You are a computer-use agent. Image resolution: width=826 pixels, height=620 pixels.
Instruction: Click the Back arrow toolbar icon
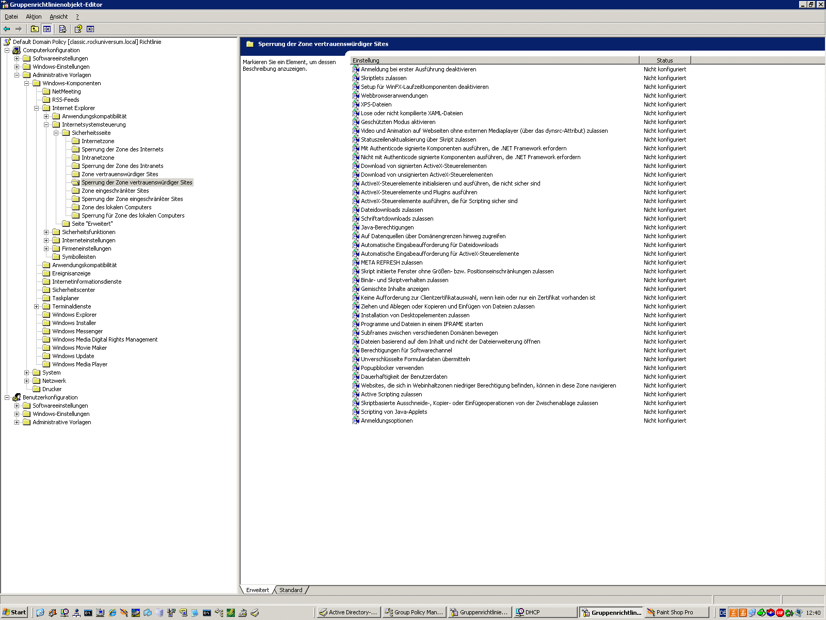coord(7,29)
